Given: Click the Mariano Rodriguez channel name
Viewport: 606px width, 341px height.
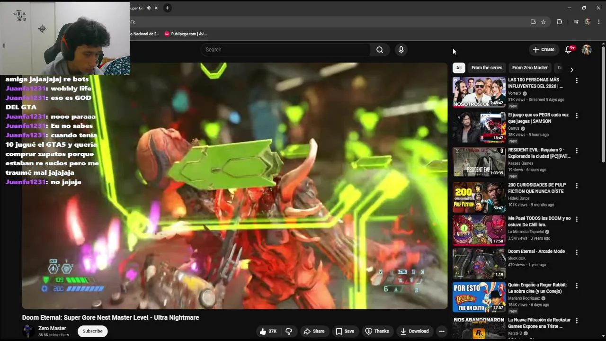Looking at the screenshot, I should coord(524,298).
